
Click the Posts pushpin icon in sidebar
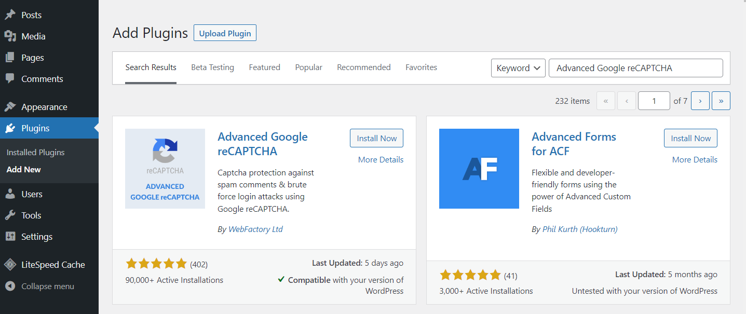click(x=10, y=15)
